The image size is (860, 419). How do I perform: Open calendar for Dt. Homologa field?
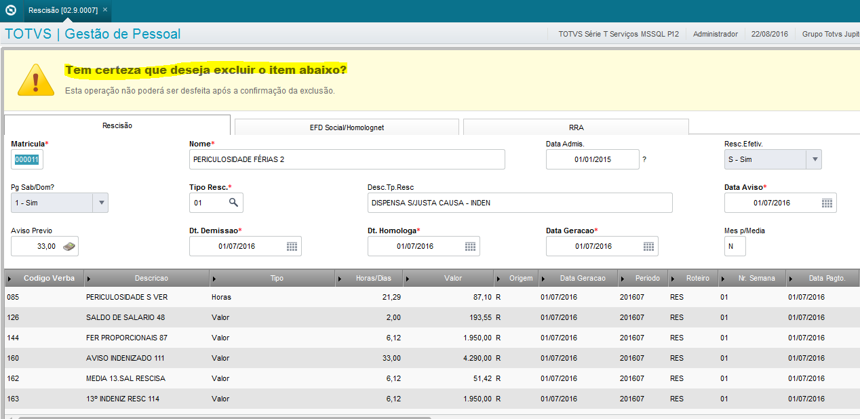coord(470,246)
